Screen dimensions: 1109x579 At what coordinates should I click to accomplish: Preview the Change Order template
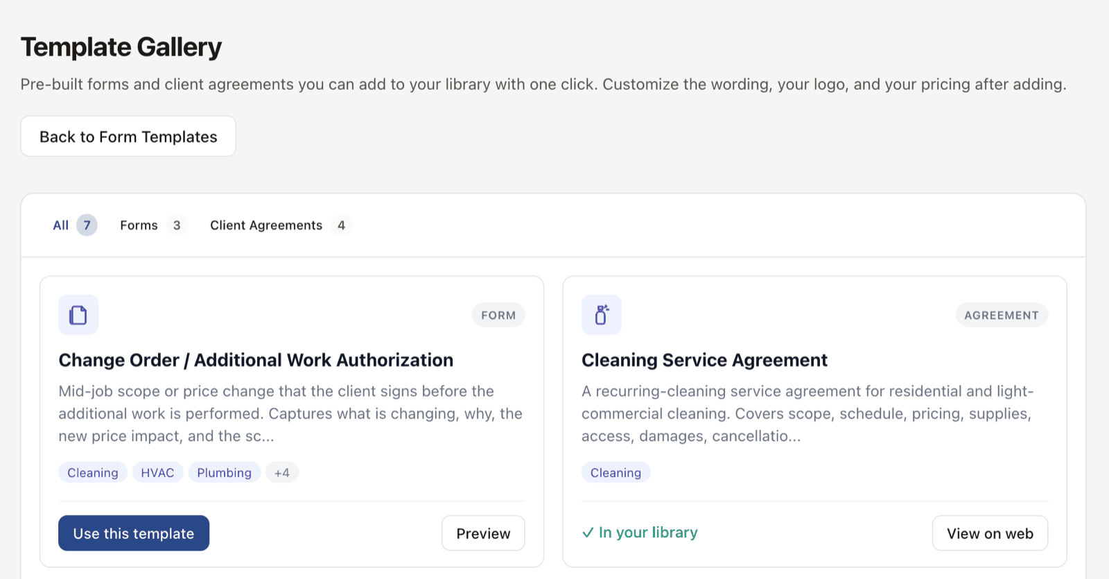point(483,533)
